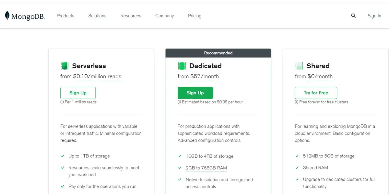Click the Up to 1TB of storage text
The width and height of the screenshot is (389, 194).
pos(89,156)
